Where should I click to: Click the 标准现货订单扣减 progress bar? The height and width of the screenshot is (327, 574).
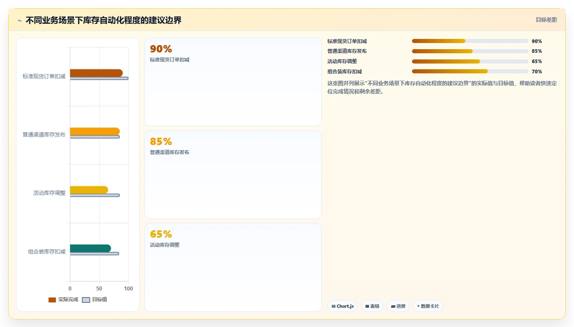click(x=470, y=41)
